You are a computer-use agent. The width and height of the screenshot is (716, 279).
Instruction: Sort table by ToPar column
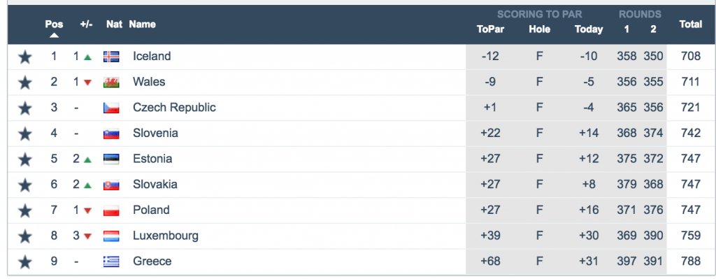[490, 29]
